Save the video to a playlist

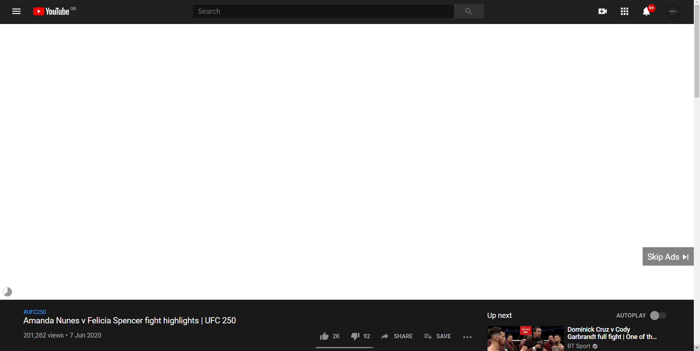pyautogui.click(x=437, y=336)
